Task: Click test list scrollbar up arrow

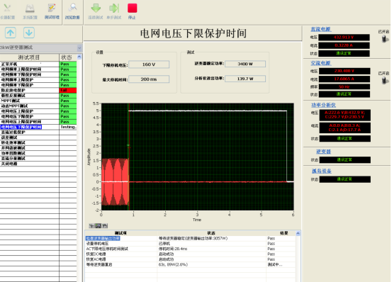Action: tap(79, 57)
